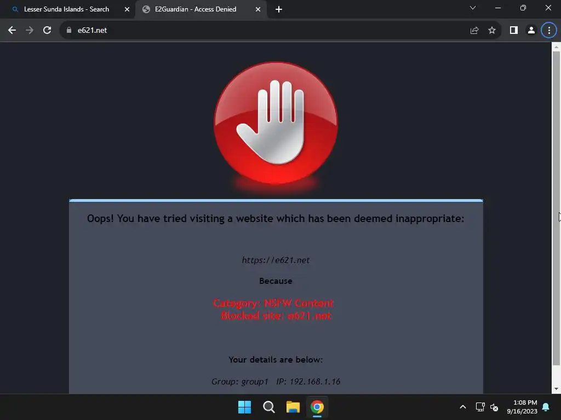
Task: Open Chrome three-dot menu
Action: [549, 31]
